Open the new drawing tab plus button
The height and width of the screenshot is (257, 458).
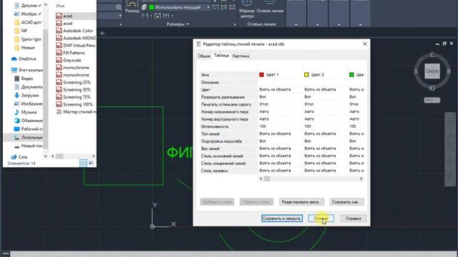[102, 34]
